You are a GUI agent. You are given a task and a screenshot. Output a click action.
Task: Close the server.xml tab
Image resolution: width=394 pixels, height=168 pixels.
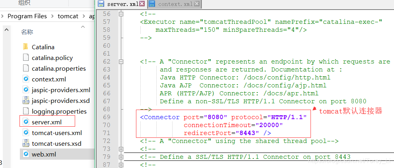[x=142, y=4]
